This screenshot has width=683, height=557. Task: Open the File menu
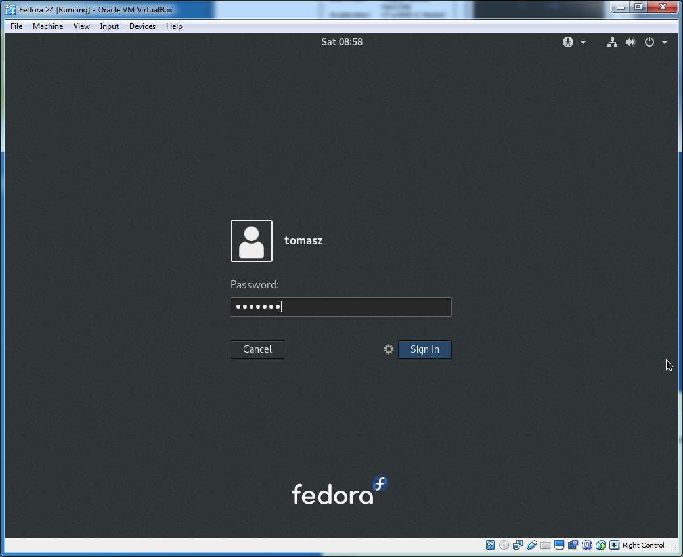pyautogui.click(x=16, y=26)
